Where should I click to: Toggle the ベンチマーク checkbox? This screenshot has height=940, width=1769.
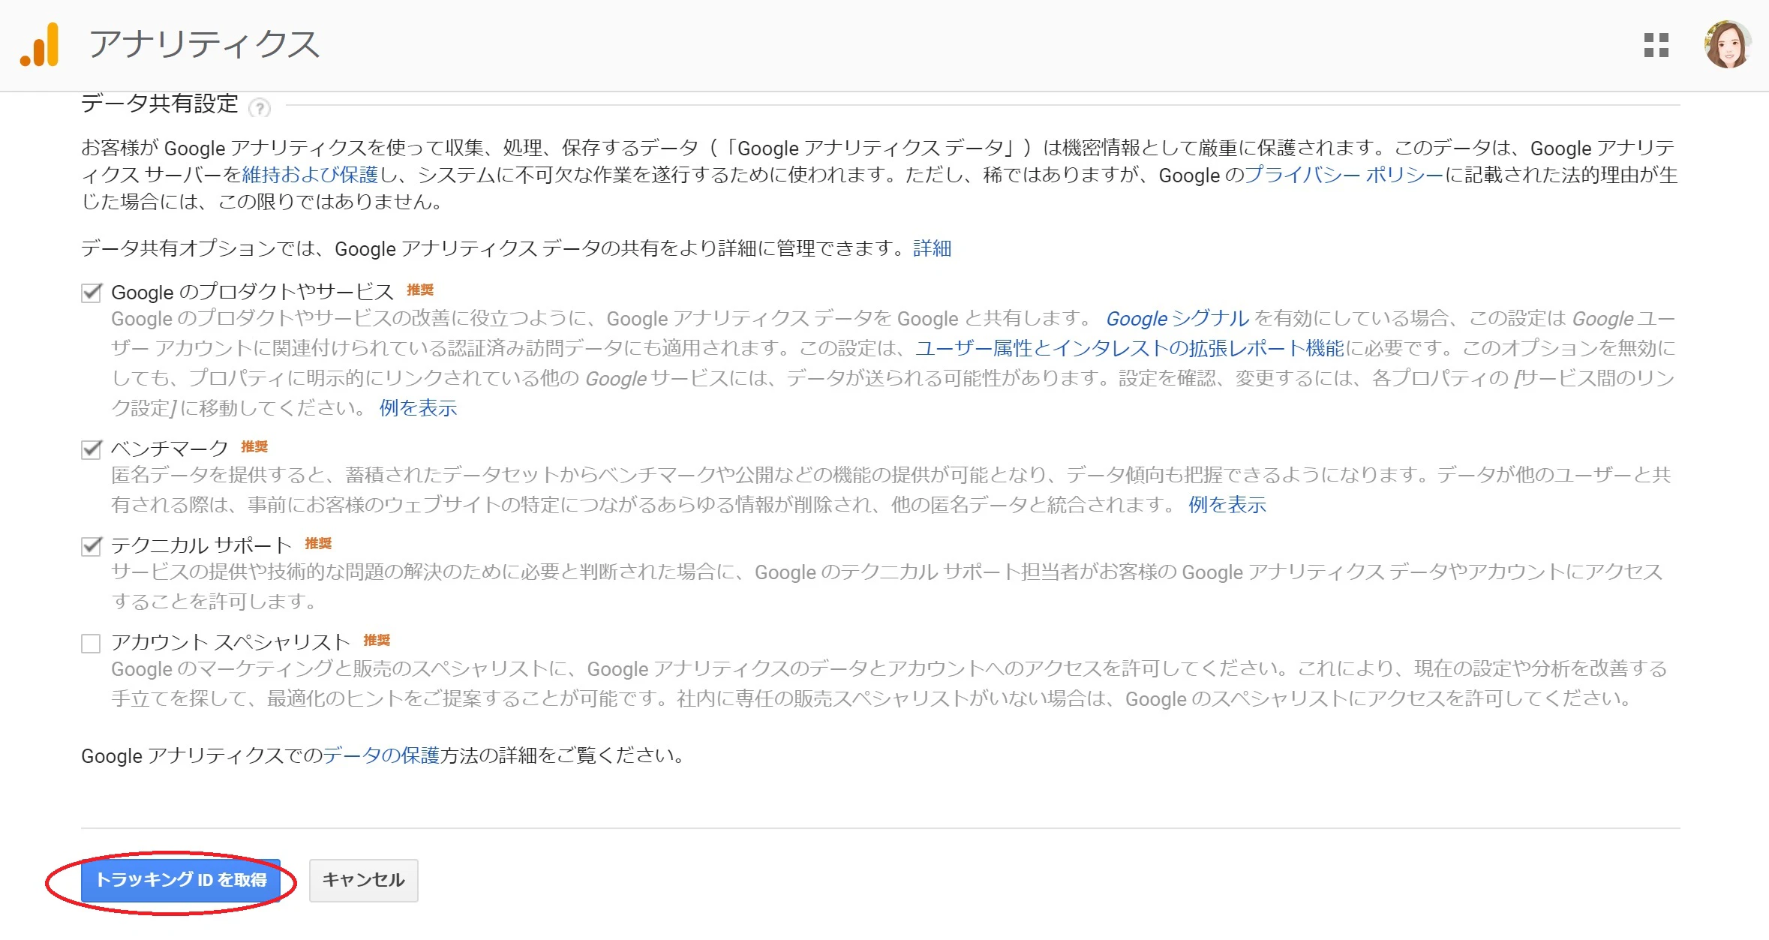[x=92, y=449]
